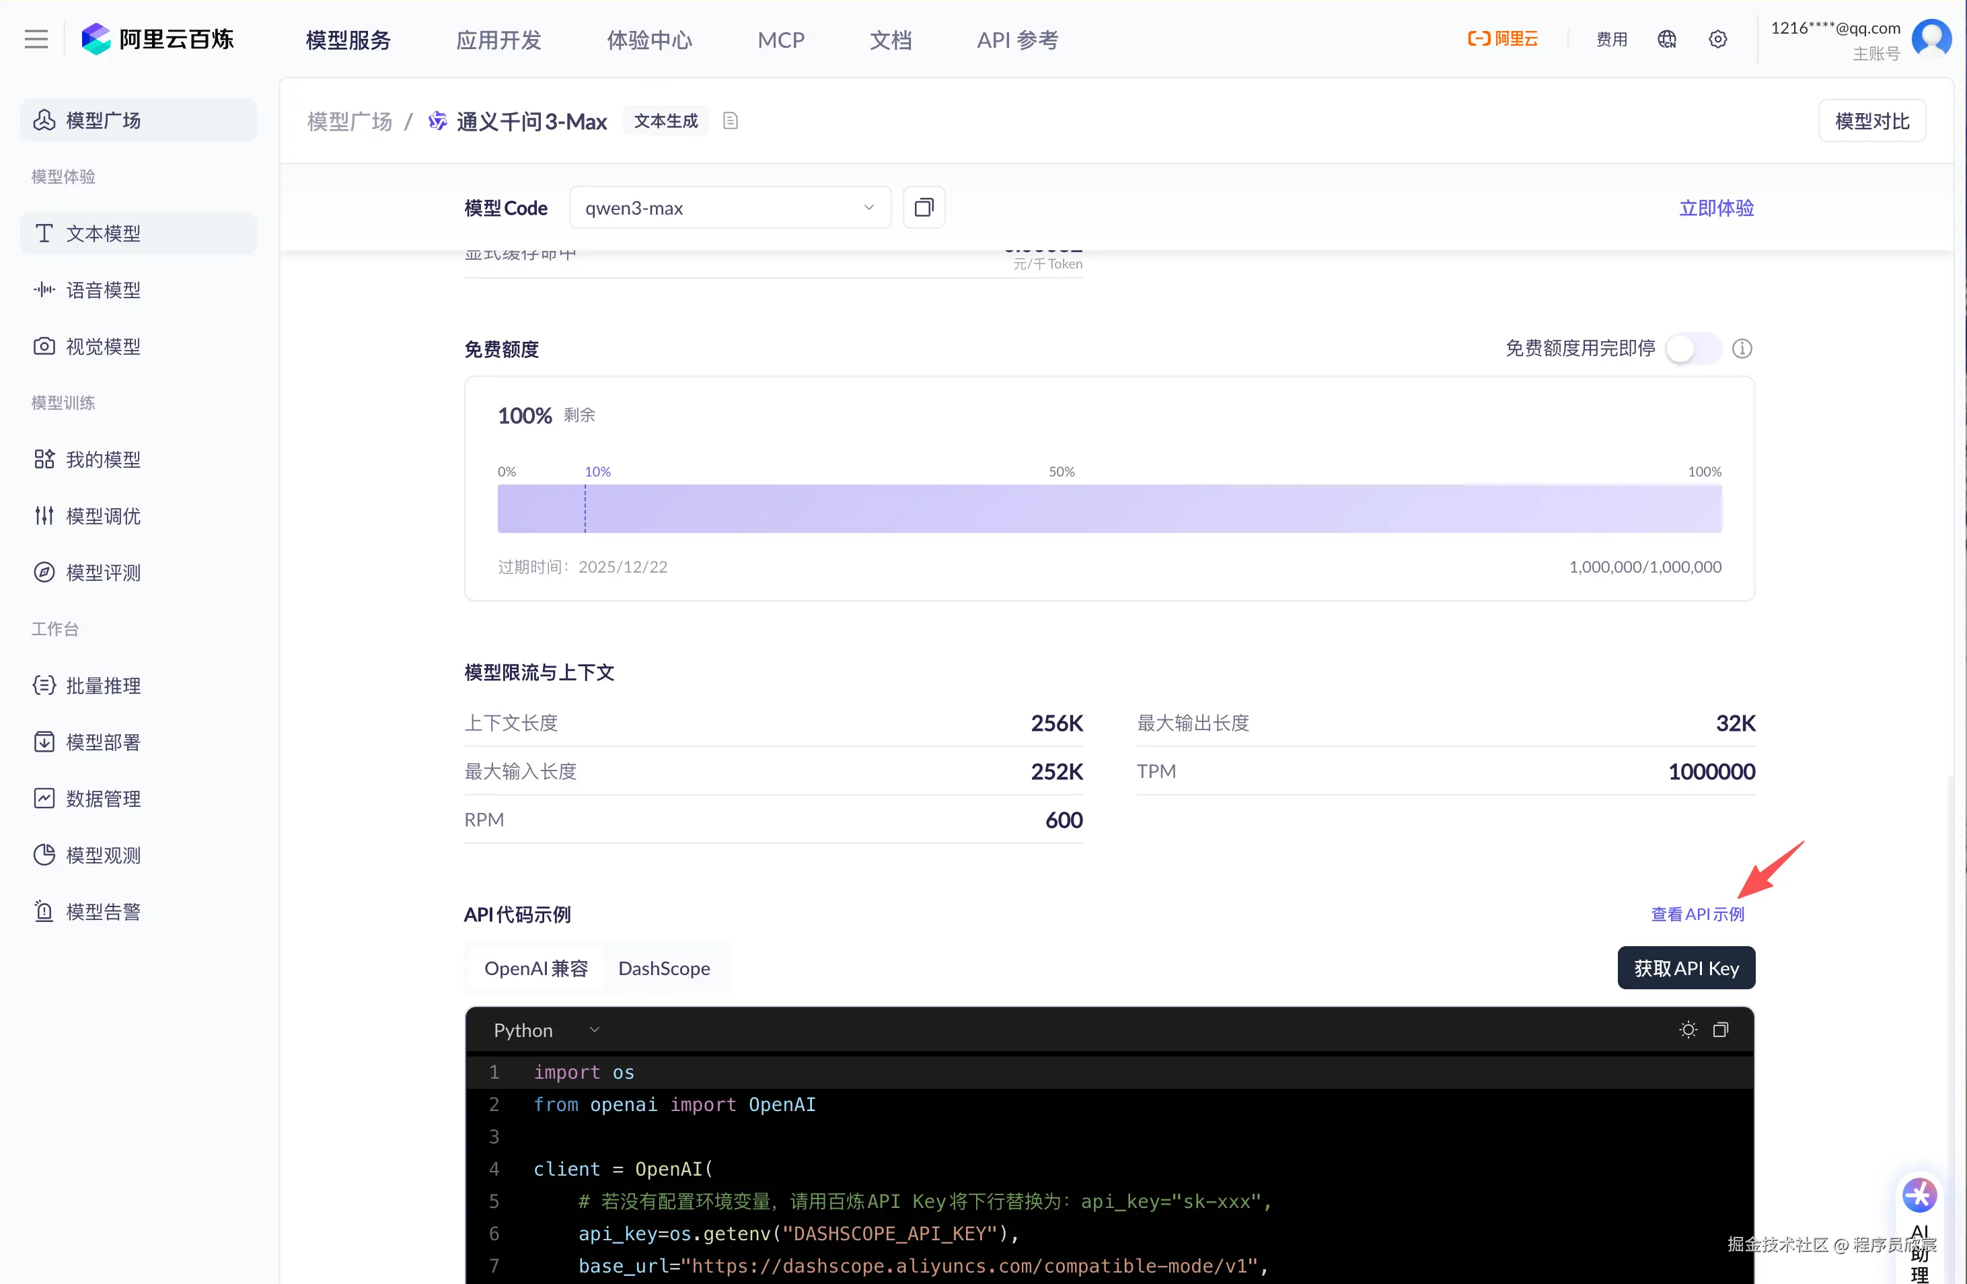Open the language globe icon
The image size is (1967, 1284).
(x=1666, y=39)
